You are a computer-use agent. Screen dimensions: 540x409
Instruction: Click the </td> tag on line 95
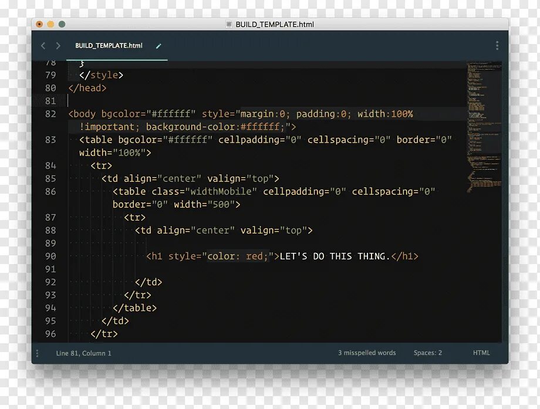click(x=115, y=321)
